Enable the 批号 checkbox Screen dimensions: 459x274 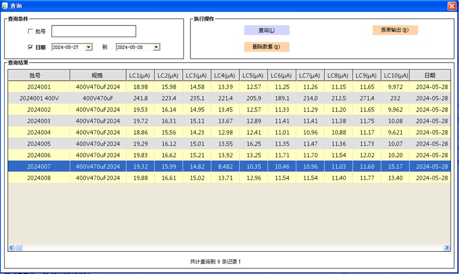coord(30,31)
